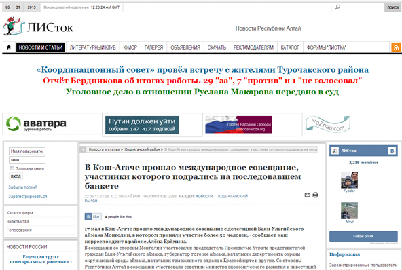Select the Новости и статьи tab
This screenshot has width=402, height=270.
click(x=41, y=47)
